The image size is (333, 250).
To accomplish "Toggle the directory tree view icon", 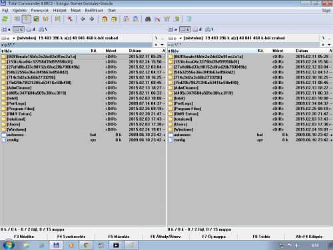I will [x=45, y=19].
